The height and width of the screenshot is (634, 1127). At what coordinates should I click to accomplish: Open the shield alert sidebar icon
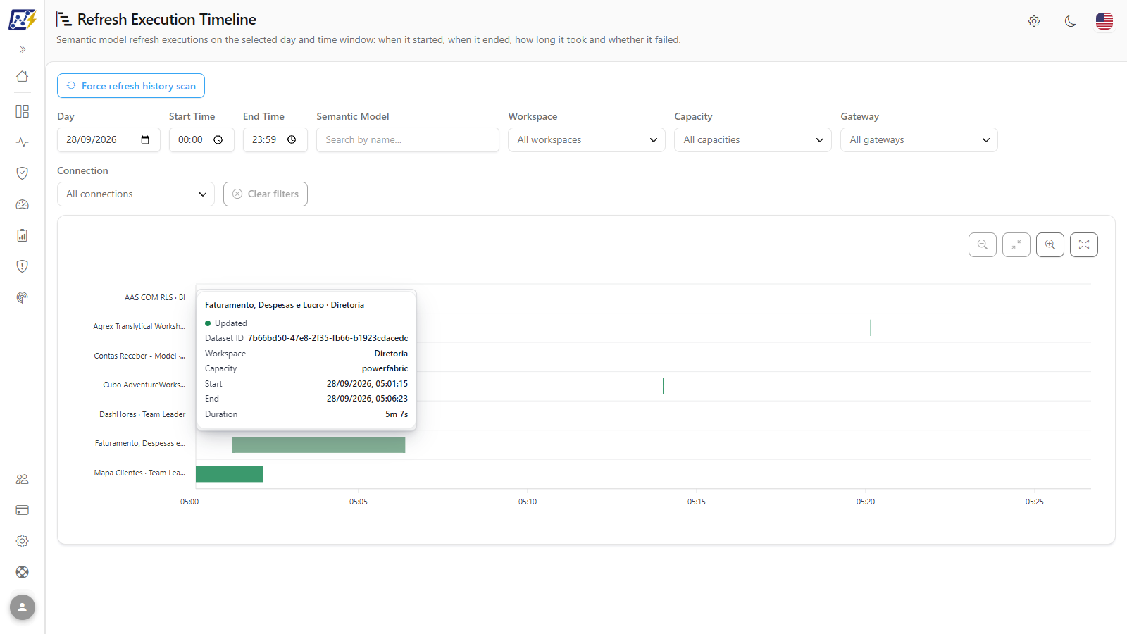pyautogui.click(x=23, y=266)
